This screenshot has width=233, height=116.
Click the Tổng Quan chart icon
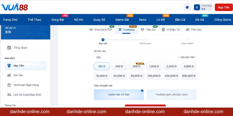click(x=9, y=48)
